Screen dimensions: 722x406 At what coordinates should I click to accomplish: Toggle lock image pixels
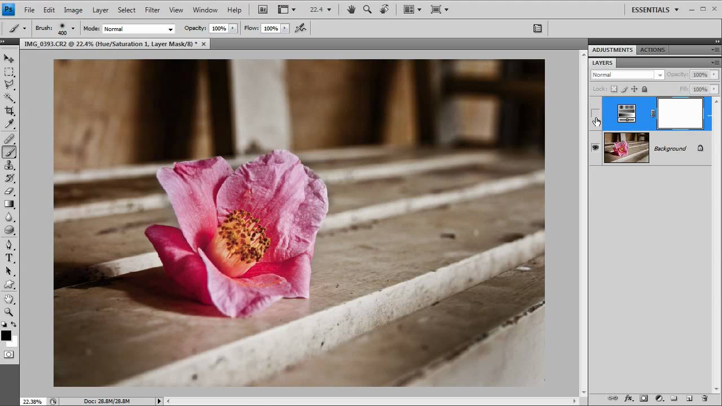click(x=624, y=89)
